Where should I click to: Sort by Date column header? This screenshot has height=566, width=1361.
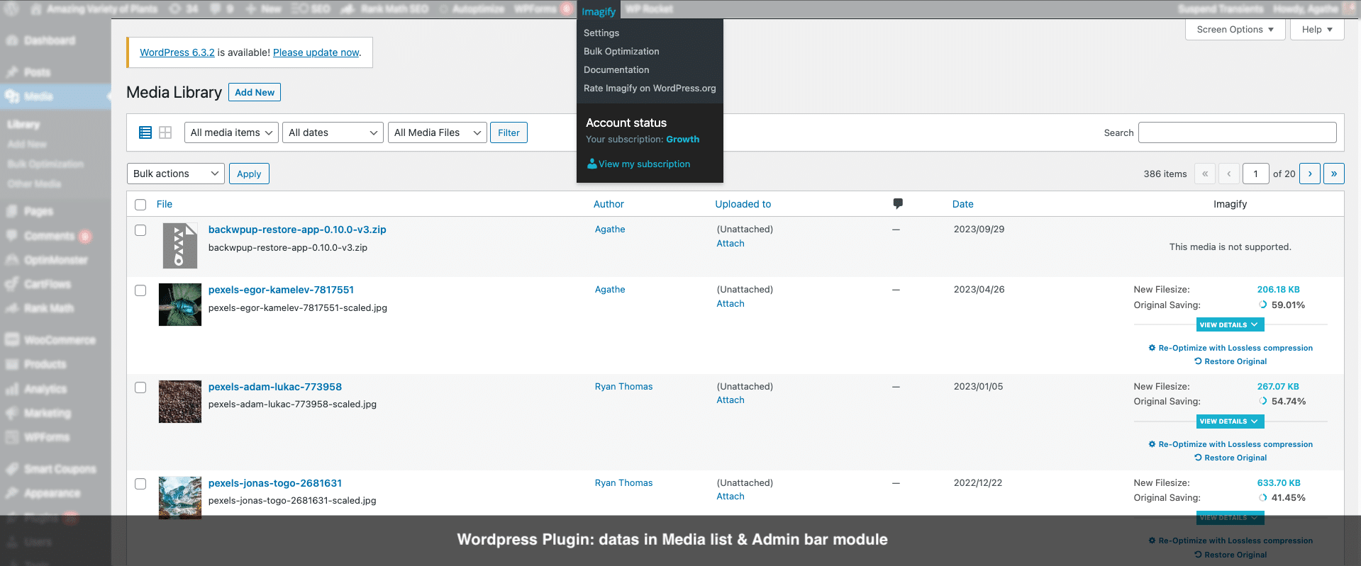click(x=962, y=204)
